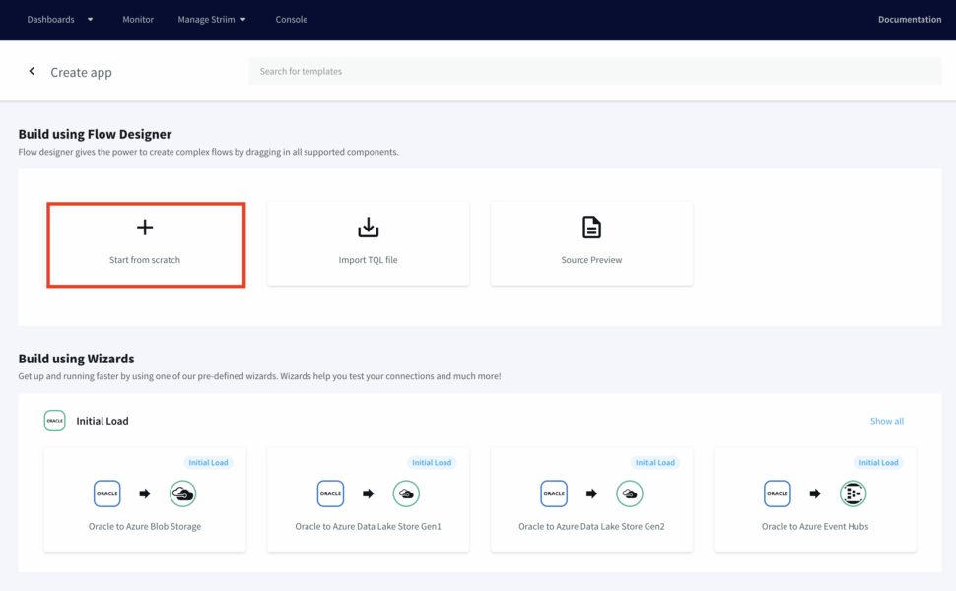Viewport: 956px width, 591px height.
Task: Open Source Preview via its document icon
Action: coord(591,227)
